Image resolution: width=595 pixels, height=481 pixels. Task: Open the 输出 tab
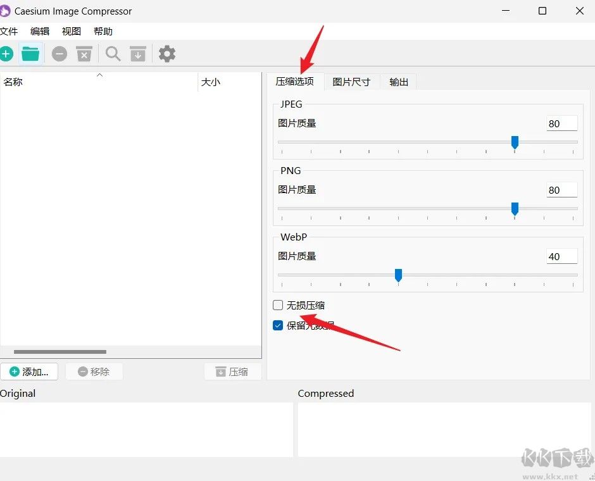(x=398, y=81)
